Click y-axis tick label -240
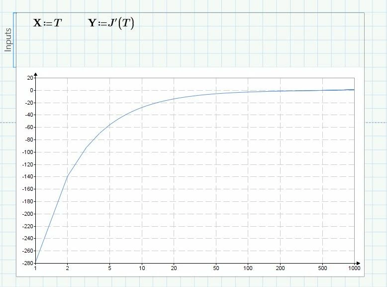387x287 pixels. point(28,238)
